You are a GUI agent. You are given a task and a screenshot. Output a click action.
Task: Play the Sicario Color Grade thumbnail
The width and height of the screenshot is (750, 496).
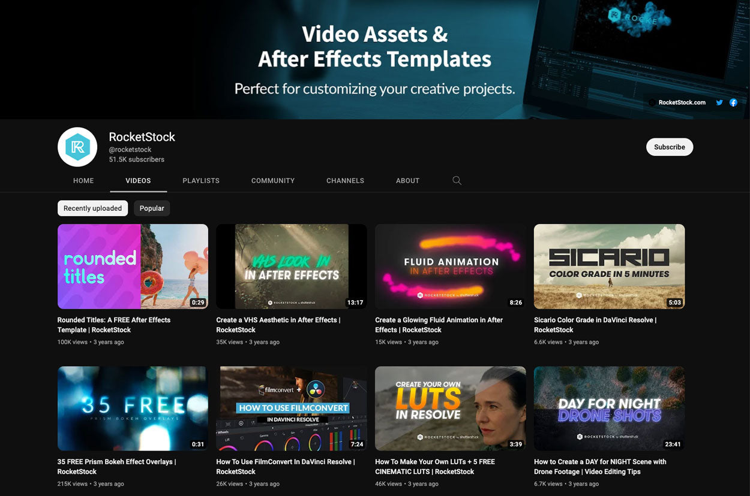(x=609, y=267)
